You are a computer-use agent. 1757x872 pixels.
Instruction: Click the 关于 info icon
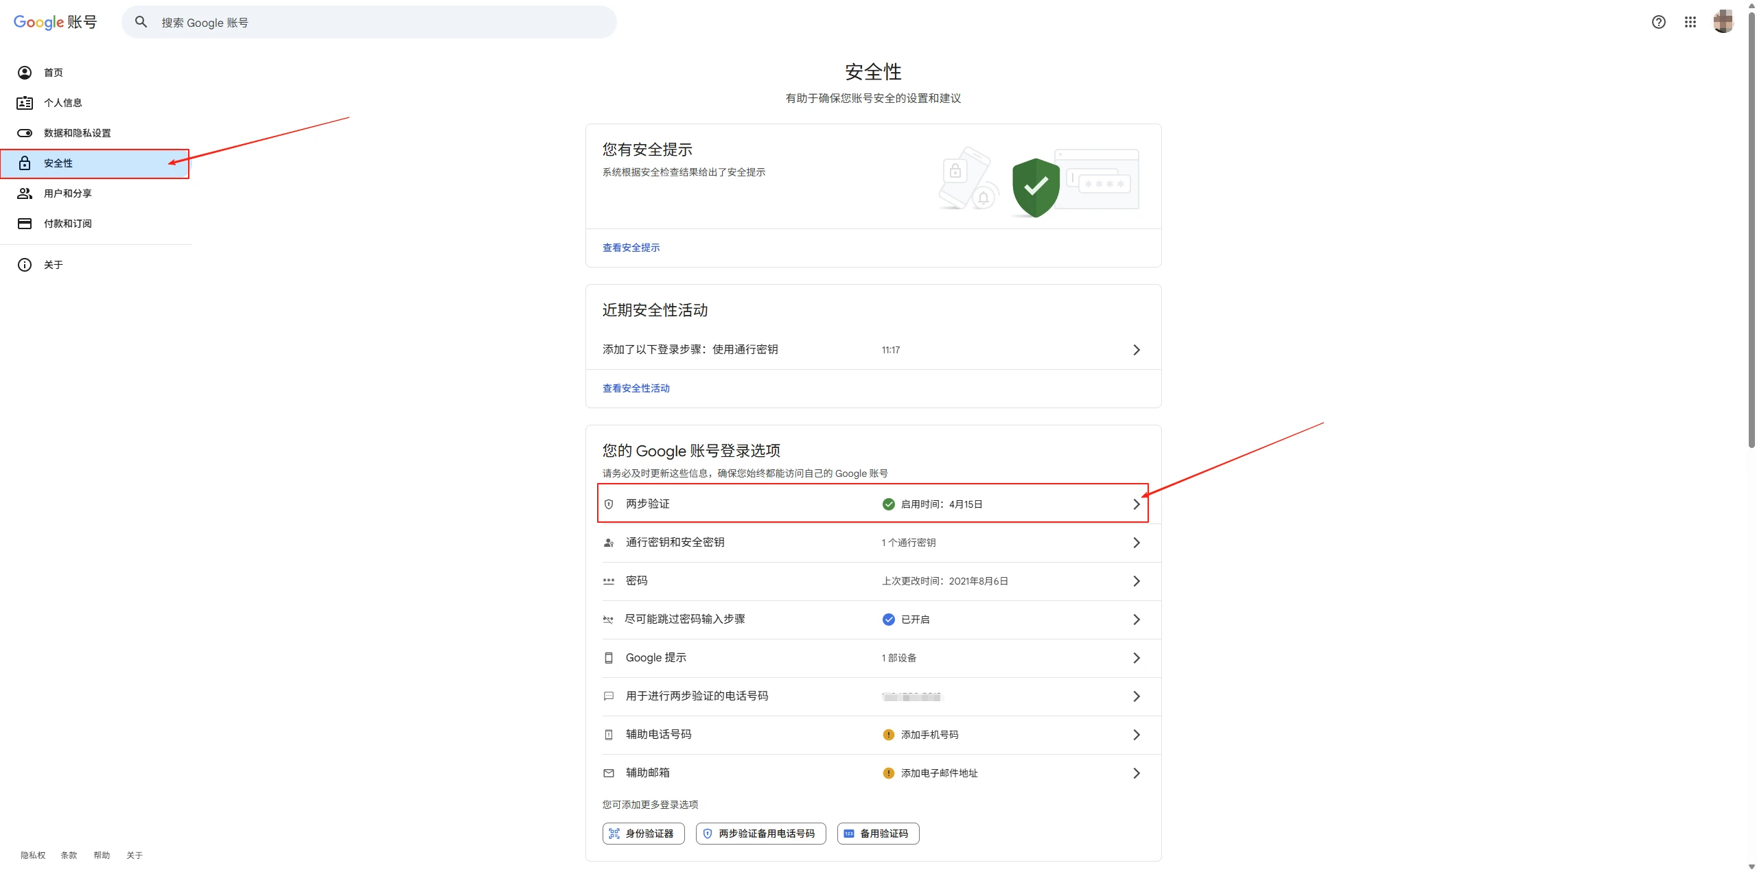click(25, 265)
